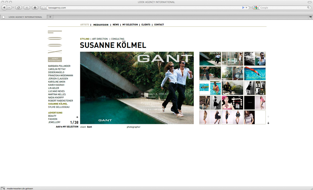
Task: Click the stop loading X button
Action: [x=27, y=7]
